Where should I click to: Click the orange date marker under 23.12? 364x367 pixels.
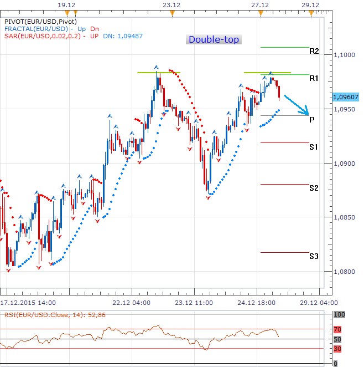(172, 12)
